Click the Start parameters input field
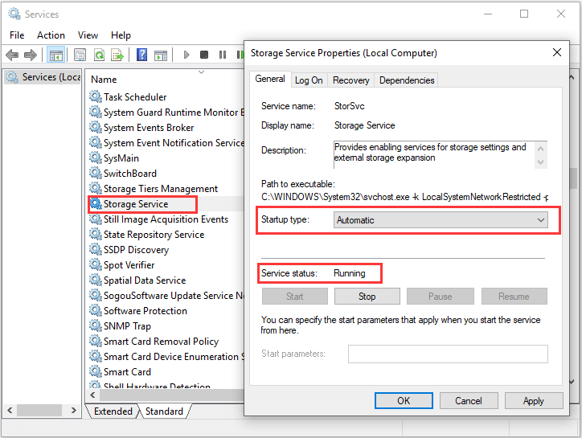This screenshot has height=438, width=582. point(448,354)
